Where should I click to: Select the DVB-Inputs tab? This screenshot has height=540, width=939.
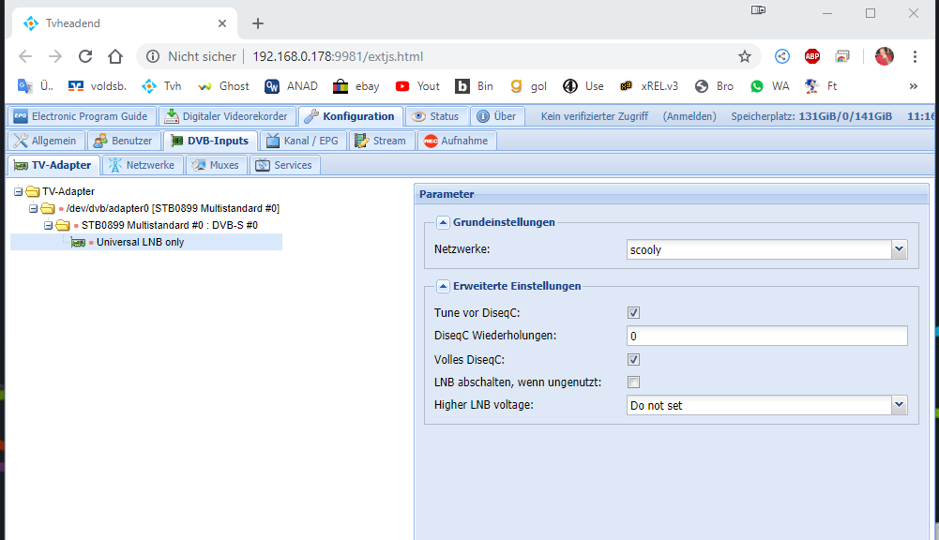point(210,141)
